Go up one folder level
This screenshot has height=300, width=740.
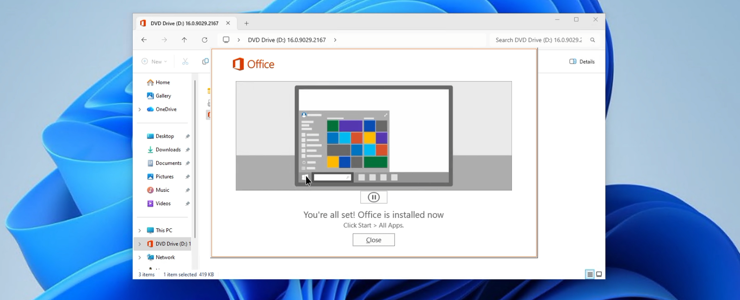(184, 40)
